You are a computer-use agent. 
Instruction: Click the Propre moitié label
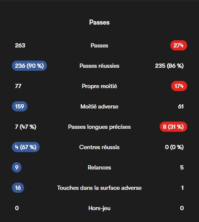pos(99,86)
